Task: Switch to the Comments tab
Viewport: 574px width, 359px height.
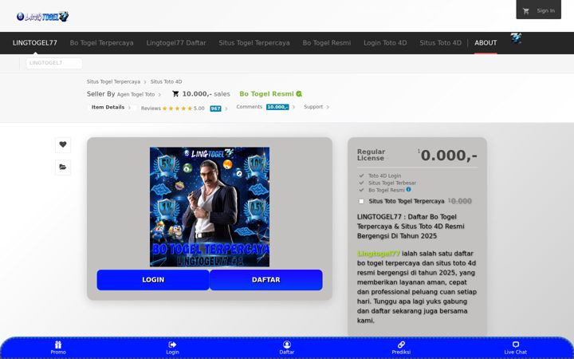Action: [x=250, y=107]
